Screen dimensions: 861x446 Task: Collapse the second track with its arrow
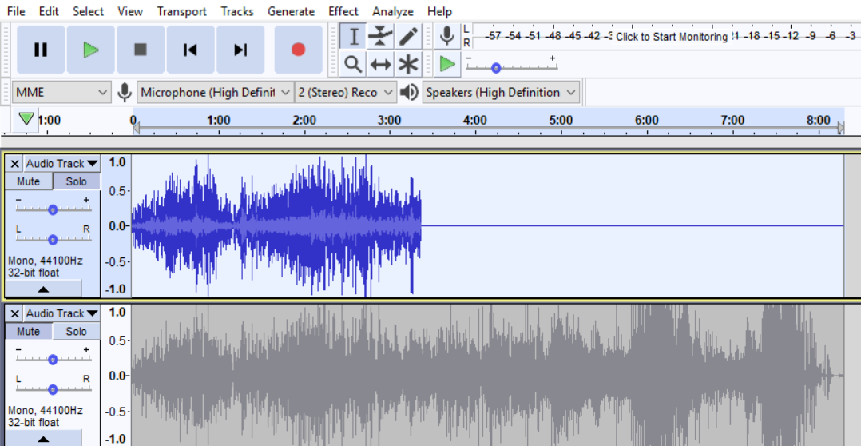click(43, 438)
